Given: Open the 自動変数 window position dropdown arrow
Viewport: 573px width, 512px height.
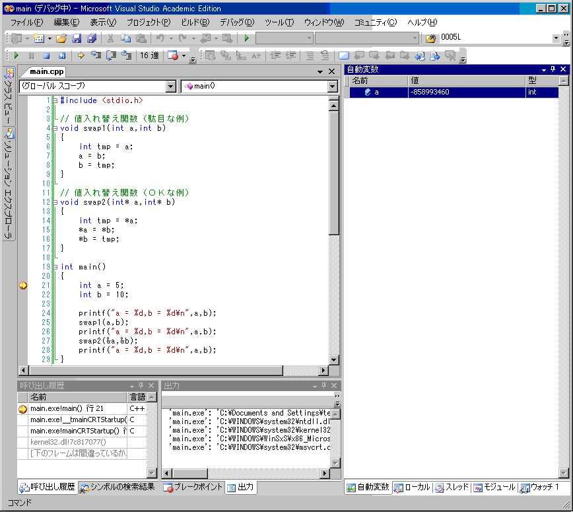Looking at the screenshot, I should coord(544,69).
